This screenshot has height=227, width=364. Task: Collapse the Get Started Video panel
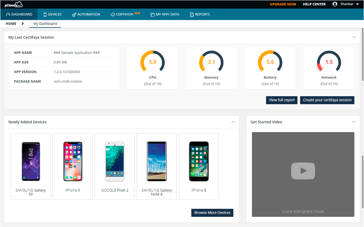(354, 122)
